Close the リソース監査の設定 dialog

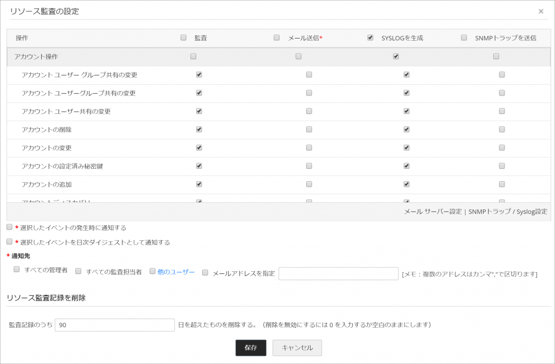pos(541,11)
